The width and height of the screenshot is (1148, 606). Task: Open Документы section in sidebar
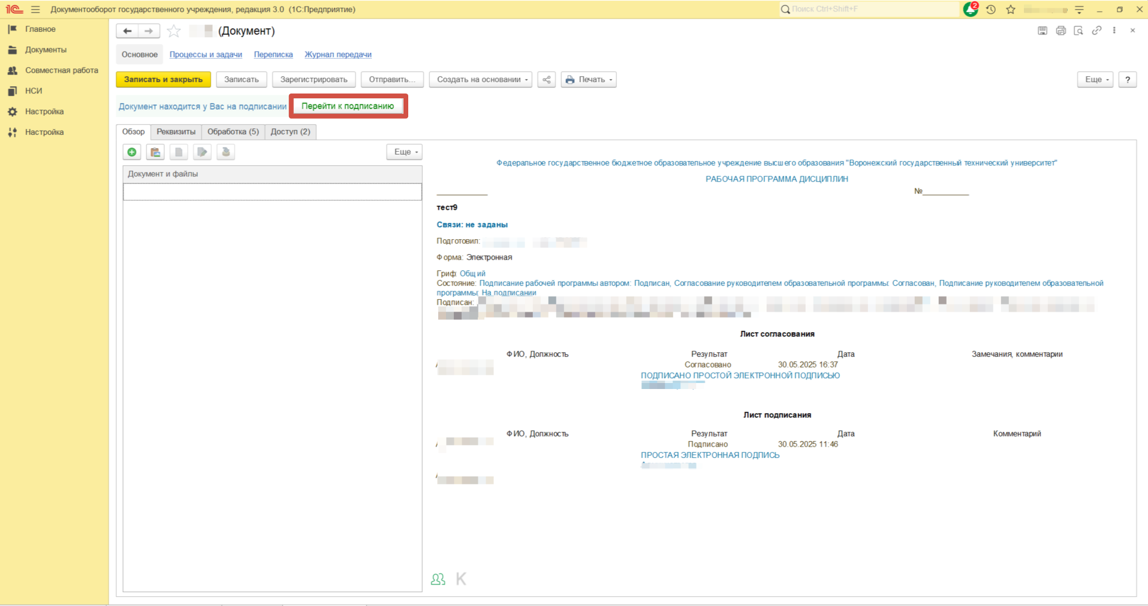click(x=46, y=50)
